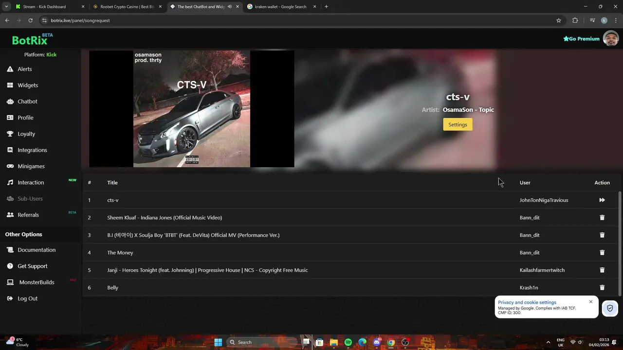Click the Settings button

pyautogui.click(x=458, y=124)
